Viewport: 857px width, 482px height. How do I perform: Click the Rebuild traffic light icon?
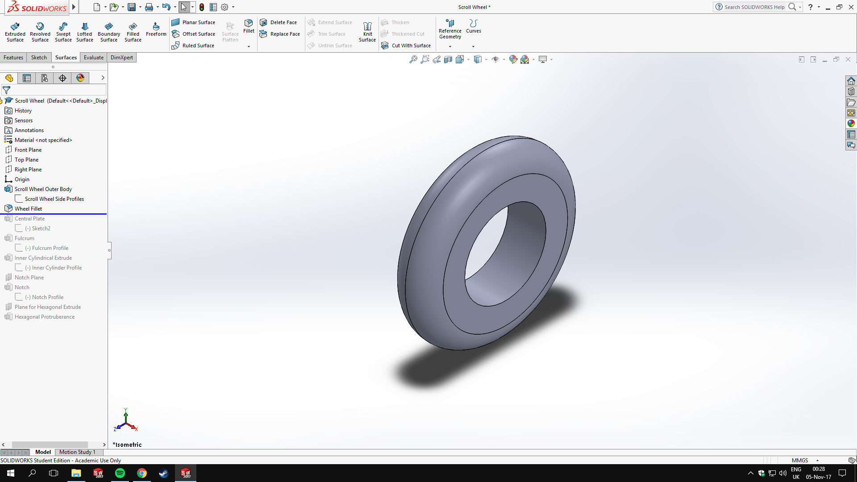pyautogui.click(x=202, y=7)
